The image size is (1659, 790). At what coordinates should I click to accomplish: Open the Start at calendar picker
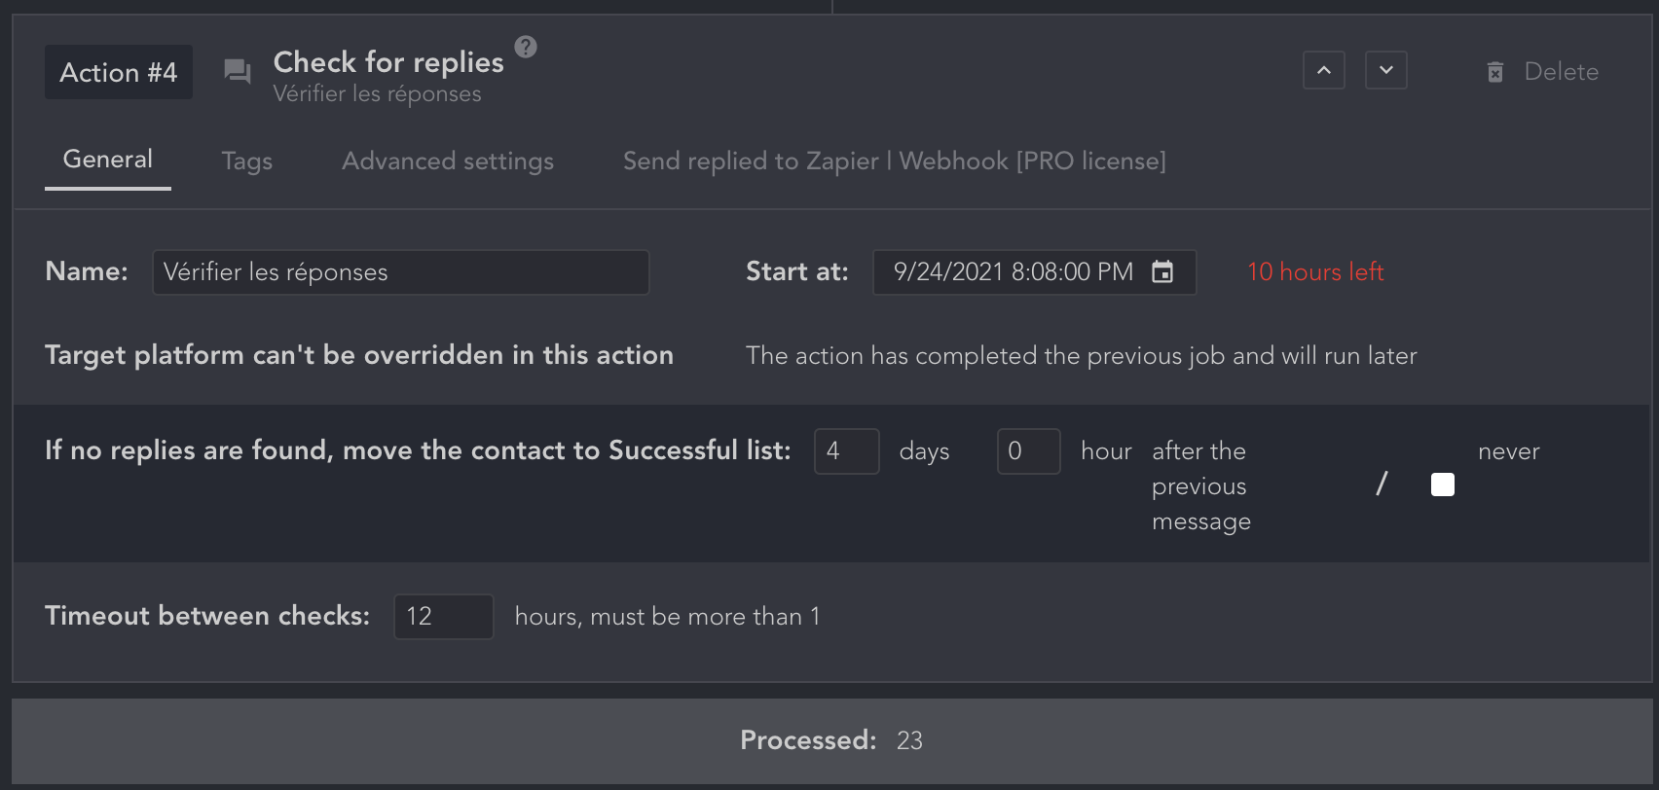pos(1162,272)
